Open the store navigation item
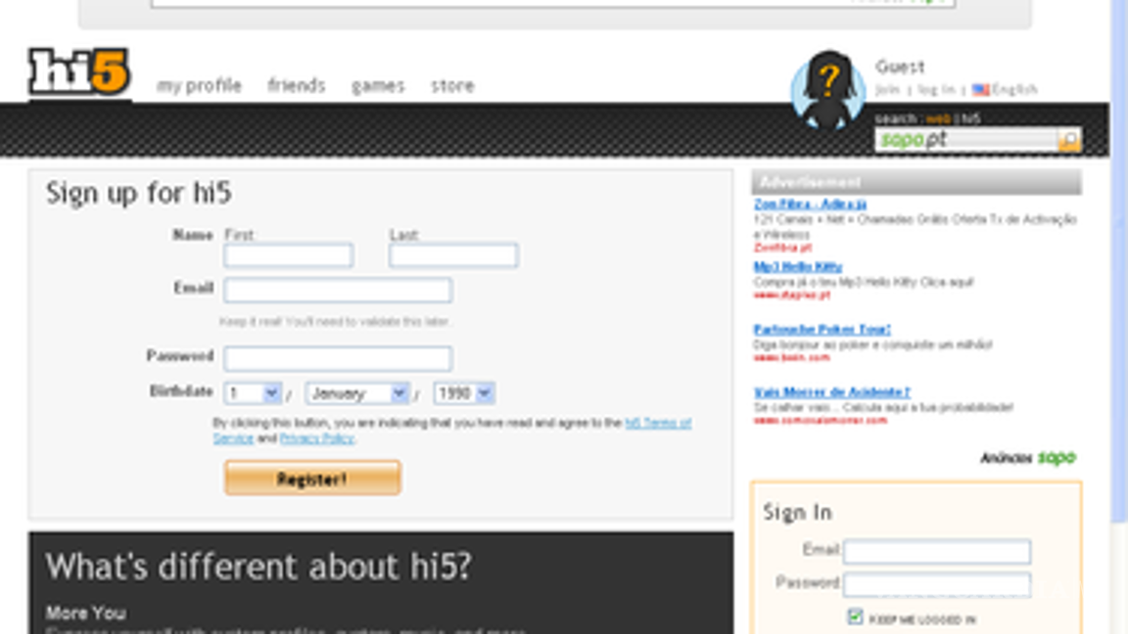 click(452, 86)
